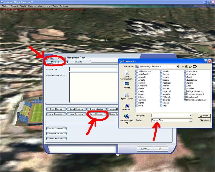Click the Save Mission button

tap(96, 109)
